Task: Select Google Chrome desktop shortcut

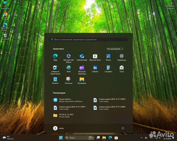Action: pos(5,16)
